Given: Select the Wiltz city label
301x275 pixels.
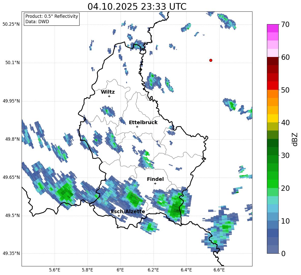Looking at the screenshot, I should 108,92.
